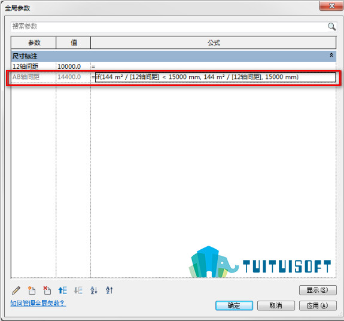Move parameter up with the blue arrow icon
Image resolution: width=344 pixels, height=321 pixels.
(63, 291)
